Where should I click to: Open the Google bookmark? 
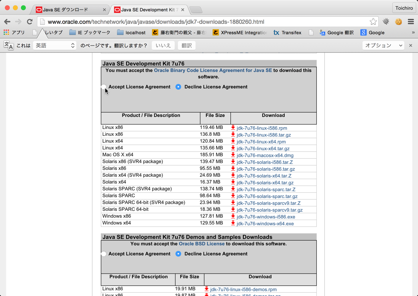[372, 33]
